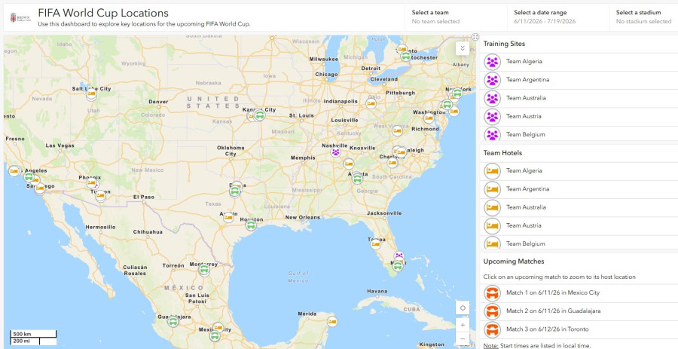Image resolution: width=678 pixels, height=349 pixels.
Task: Click the hotel marker at Tucson
Action: coord(100,196)
